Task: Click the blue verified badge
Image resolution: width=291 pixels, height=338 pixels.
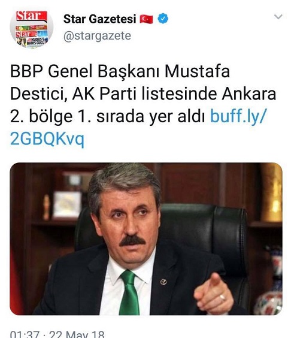Action: coord(163,19)
